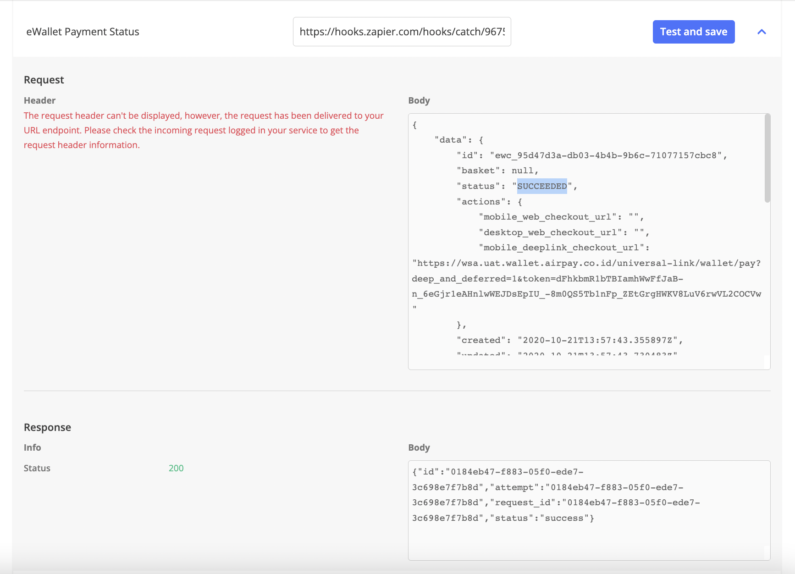Click the ewc_ id line in request body
795x574 pixels.
tap(591, 155)
